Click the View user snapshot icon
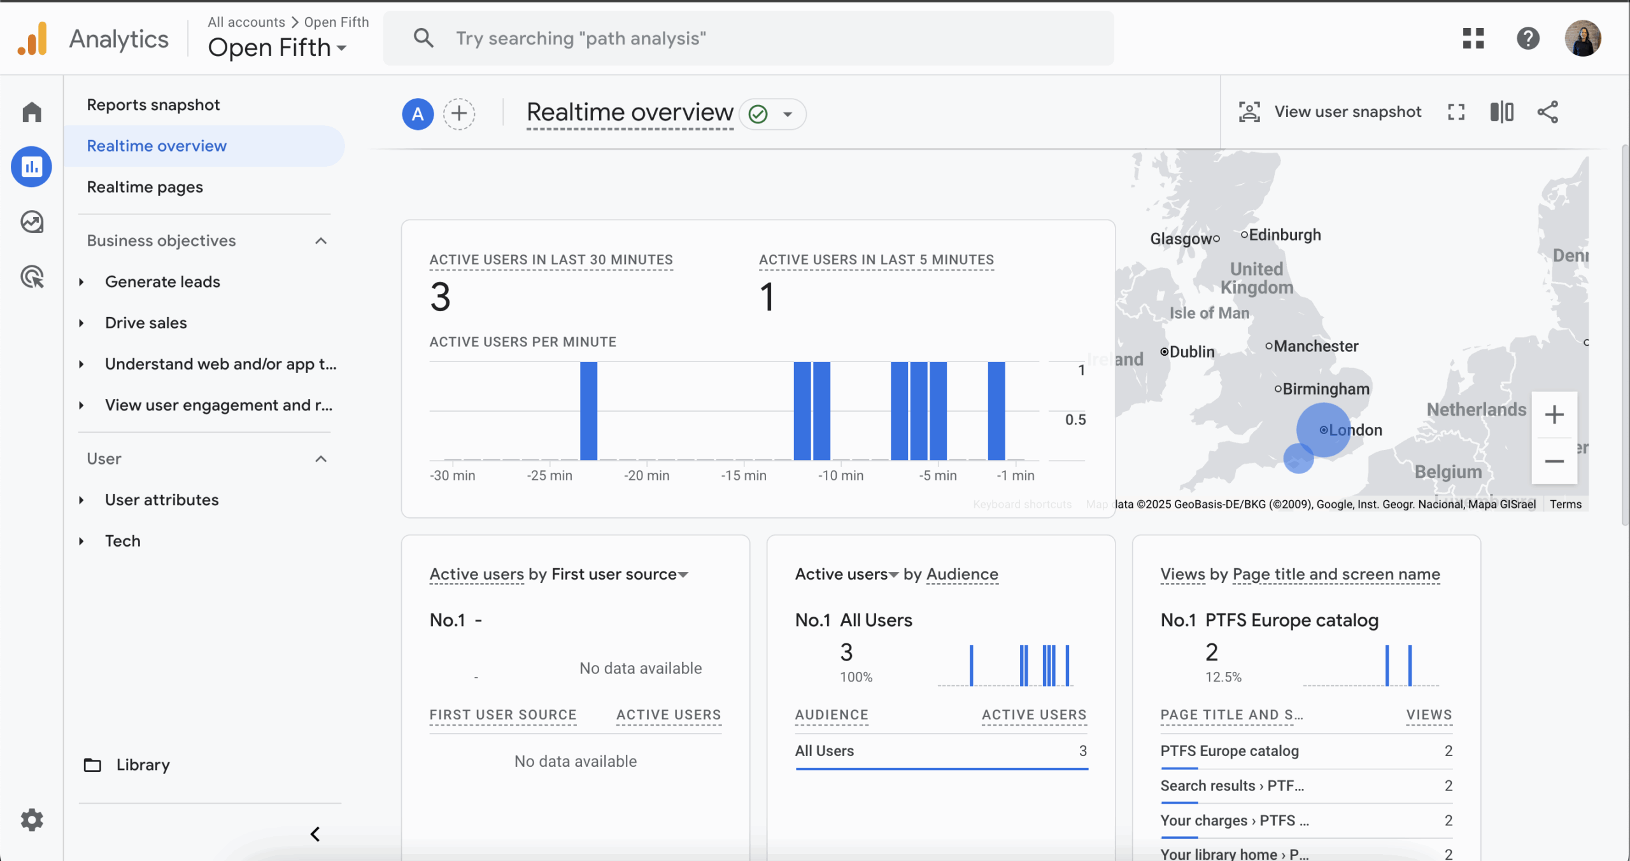 pyautogui.click(x=1249, y=112)
